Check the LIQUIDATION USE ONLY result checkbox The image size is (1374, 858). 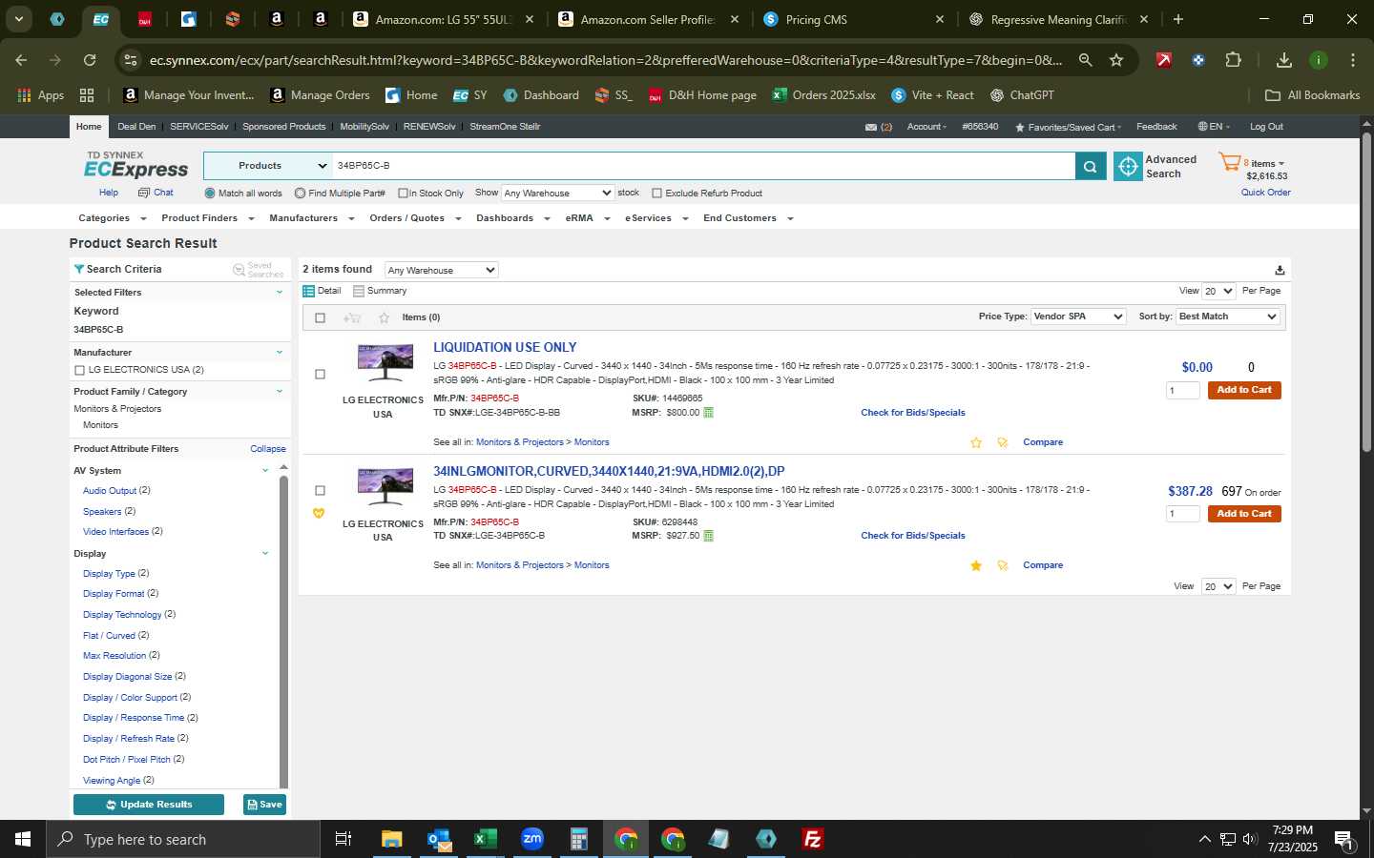(320, 374)
